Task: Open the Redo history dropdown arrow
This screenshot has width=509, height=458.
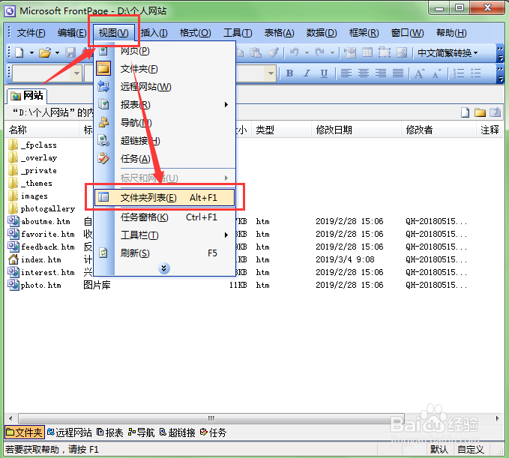Action: (x=332, y=52)
